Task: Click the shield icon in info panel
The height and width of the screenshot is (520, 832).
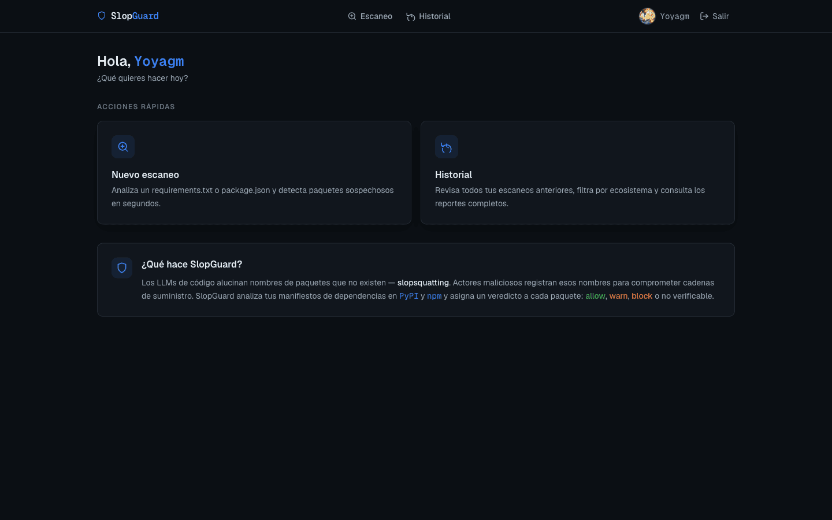Action: (122, 268)
